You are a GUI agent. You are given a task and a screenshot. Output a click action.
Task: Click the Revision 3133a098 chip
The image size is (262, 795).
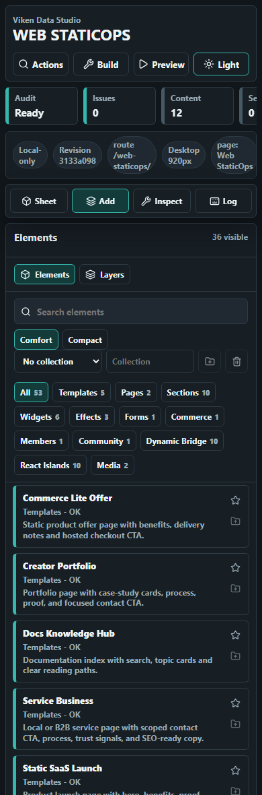(x=77, y=155)
